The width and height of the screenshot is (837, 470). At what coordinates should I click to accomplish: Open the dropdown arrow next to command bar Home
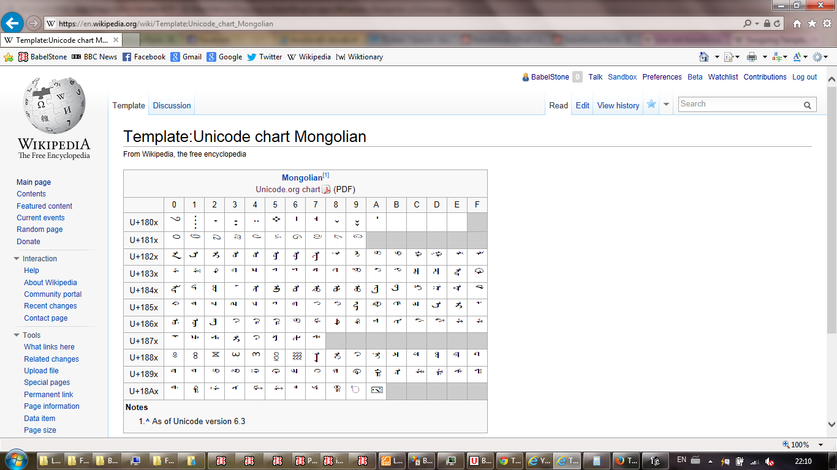point(717,57)
